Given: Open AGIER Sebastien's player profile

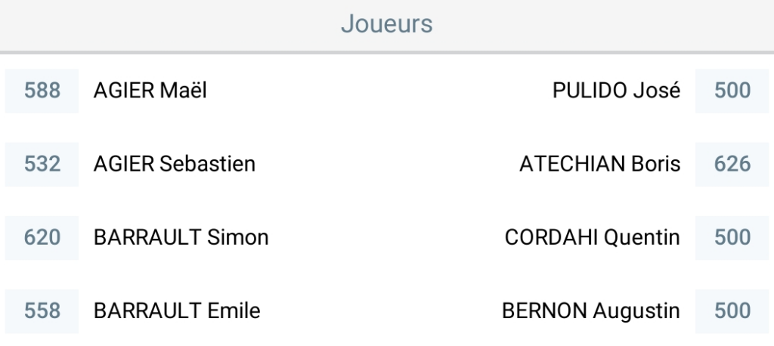Looking at the screenshot, I should (174, 164).
